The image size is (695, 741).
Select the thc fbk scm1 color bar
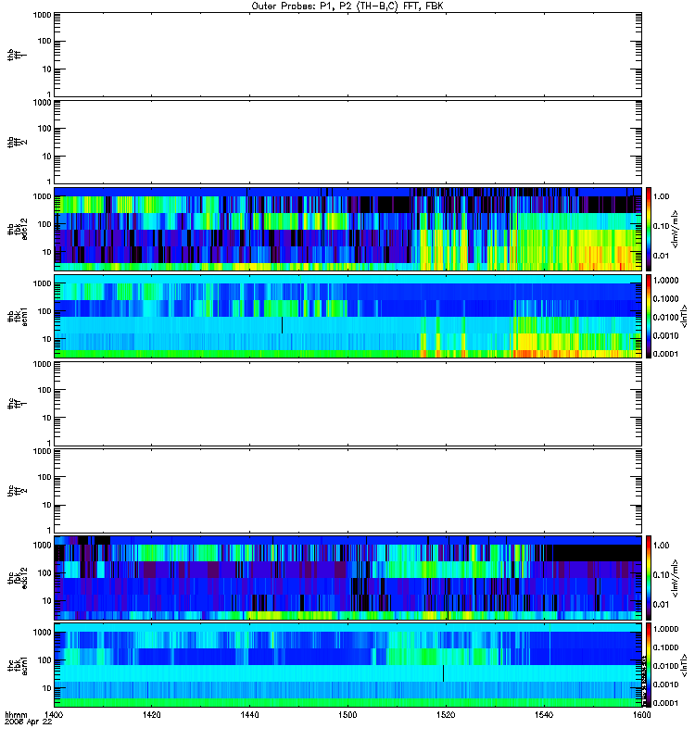coord(649,665)
